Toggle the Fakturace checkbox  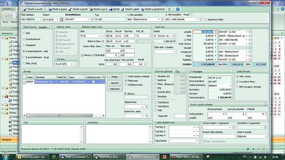pyautogui.click(x=126, y=81)
